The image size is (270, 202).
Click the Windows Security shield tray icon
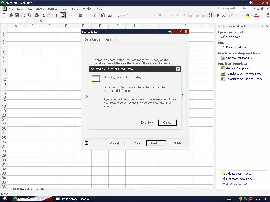point(241,199)
